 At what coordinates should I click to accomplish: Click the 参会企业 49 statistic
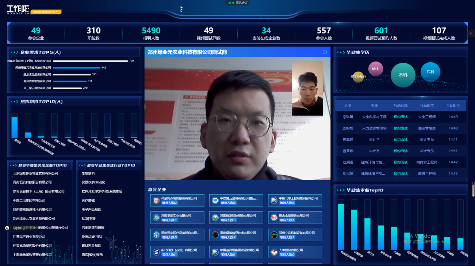coord(36,33)
